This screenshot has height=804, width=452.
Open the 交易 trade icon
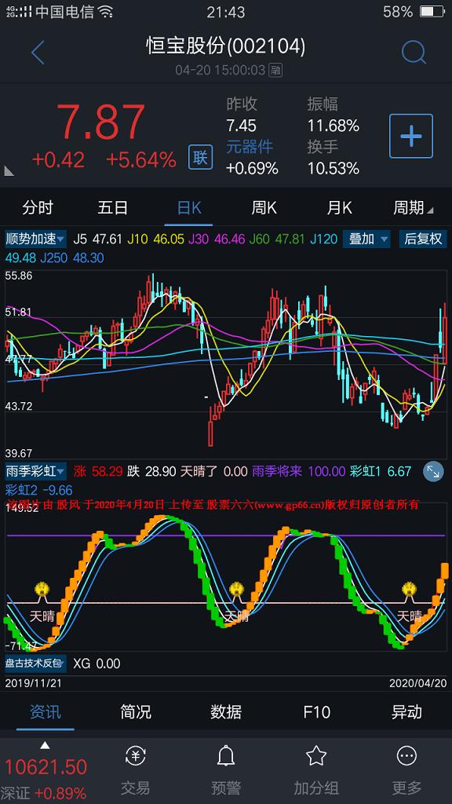point(136,756)
